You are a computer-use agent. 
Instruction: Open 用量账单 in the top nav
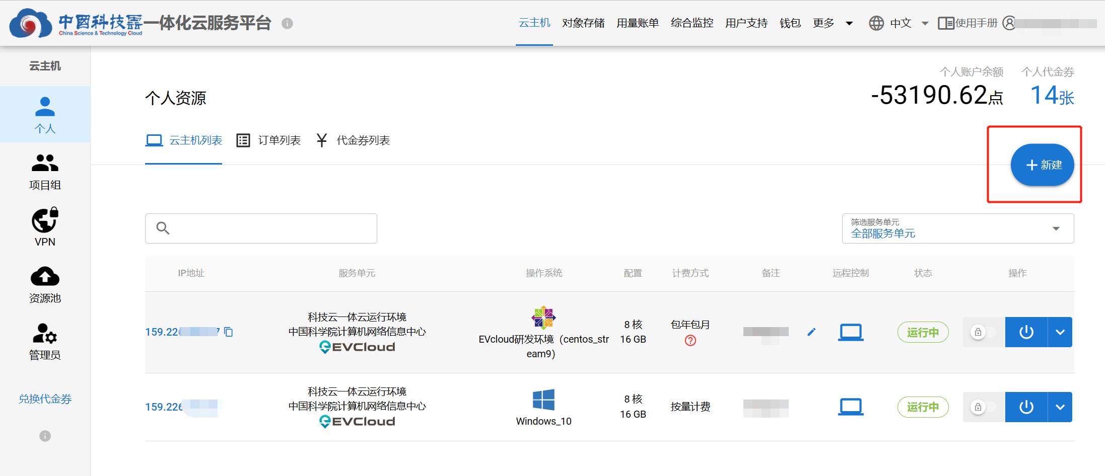coord(638,23)
